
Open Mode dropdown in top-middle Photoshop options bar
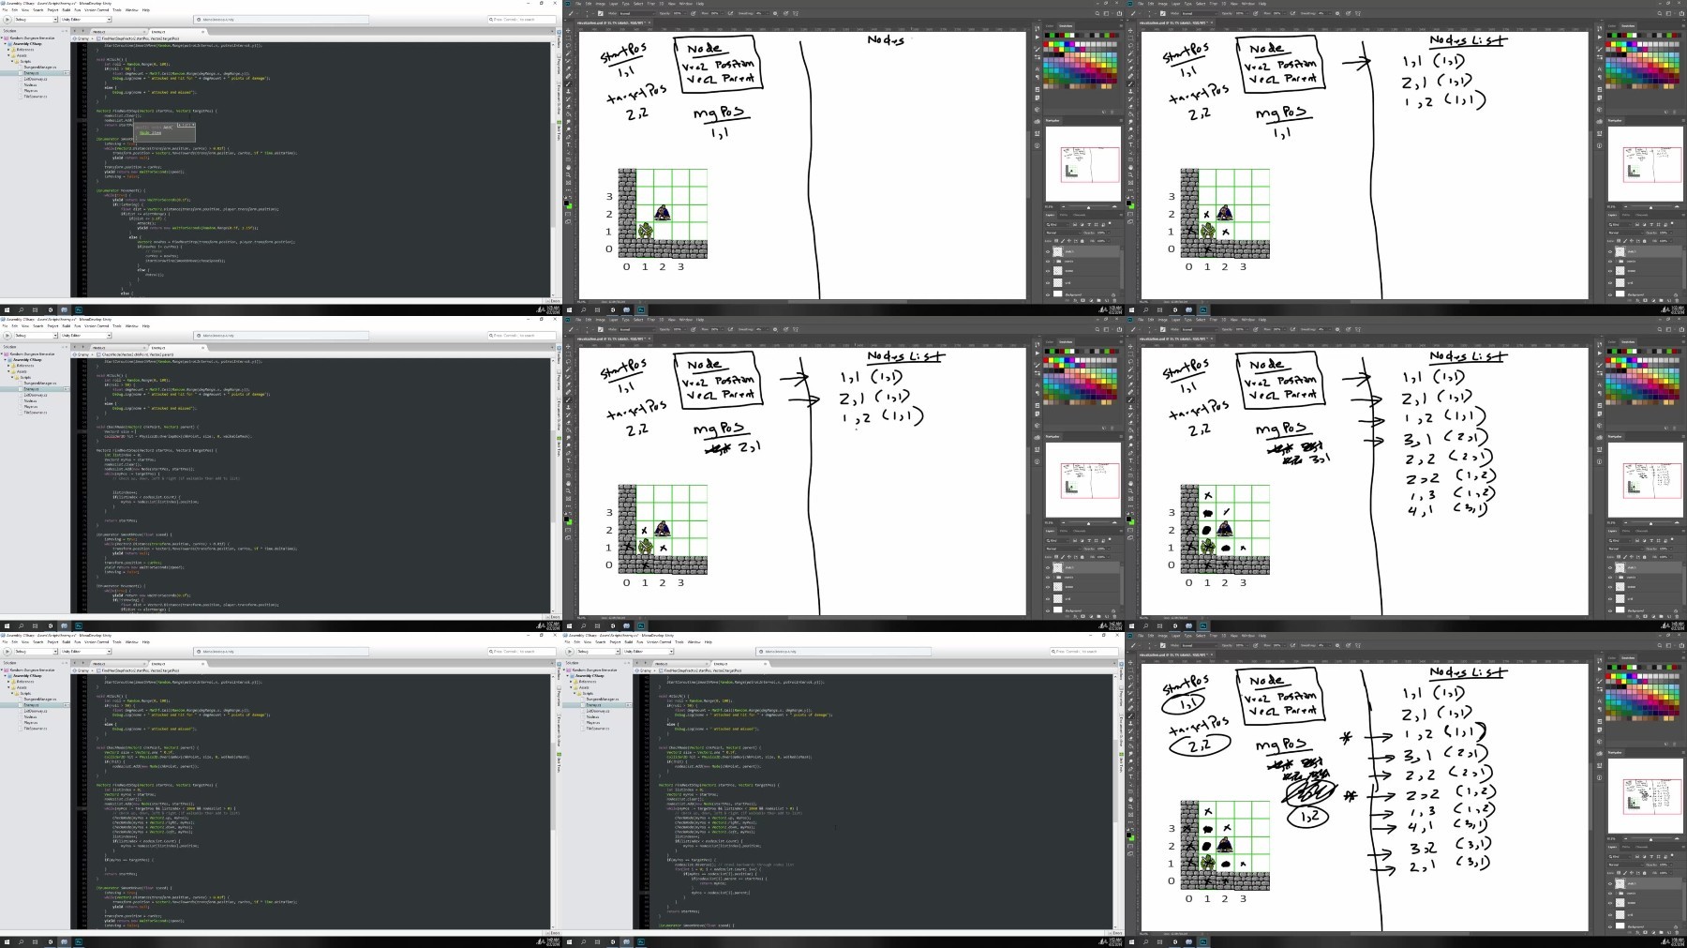point(637,13)
